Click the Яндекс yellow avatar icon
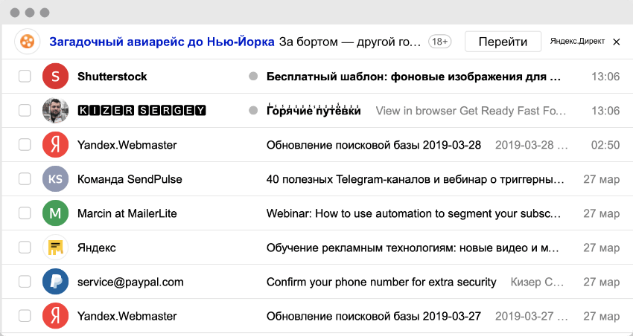This screenshot has height=336, width=633. click(x=55, y=248)
